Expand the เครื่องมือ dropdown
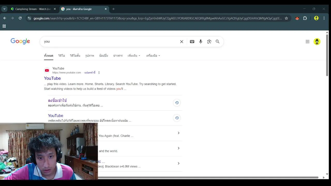The width and height of the screenshot is (331, 186). click(153, 56)
